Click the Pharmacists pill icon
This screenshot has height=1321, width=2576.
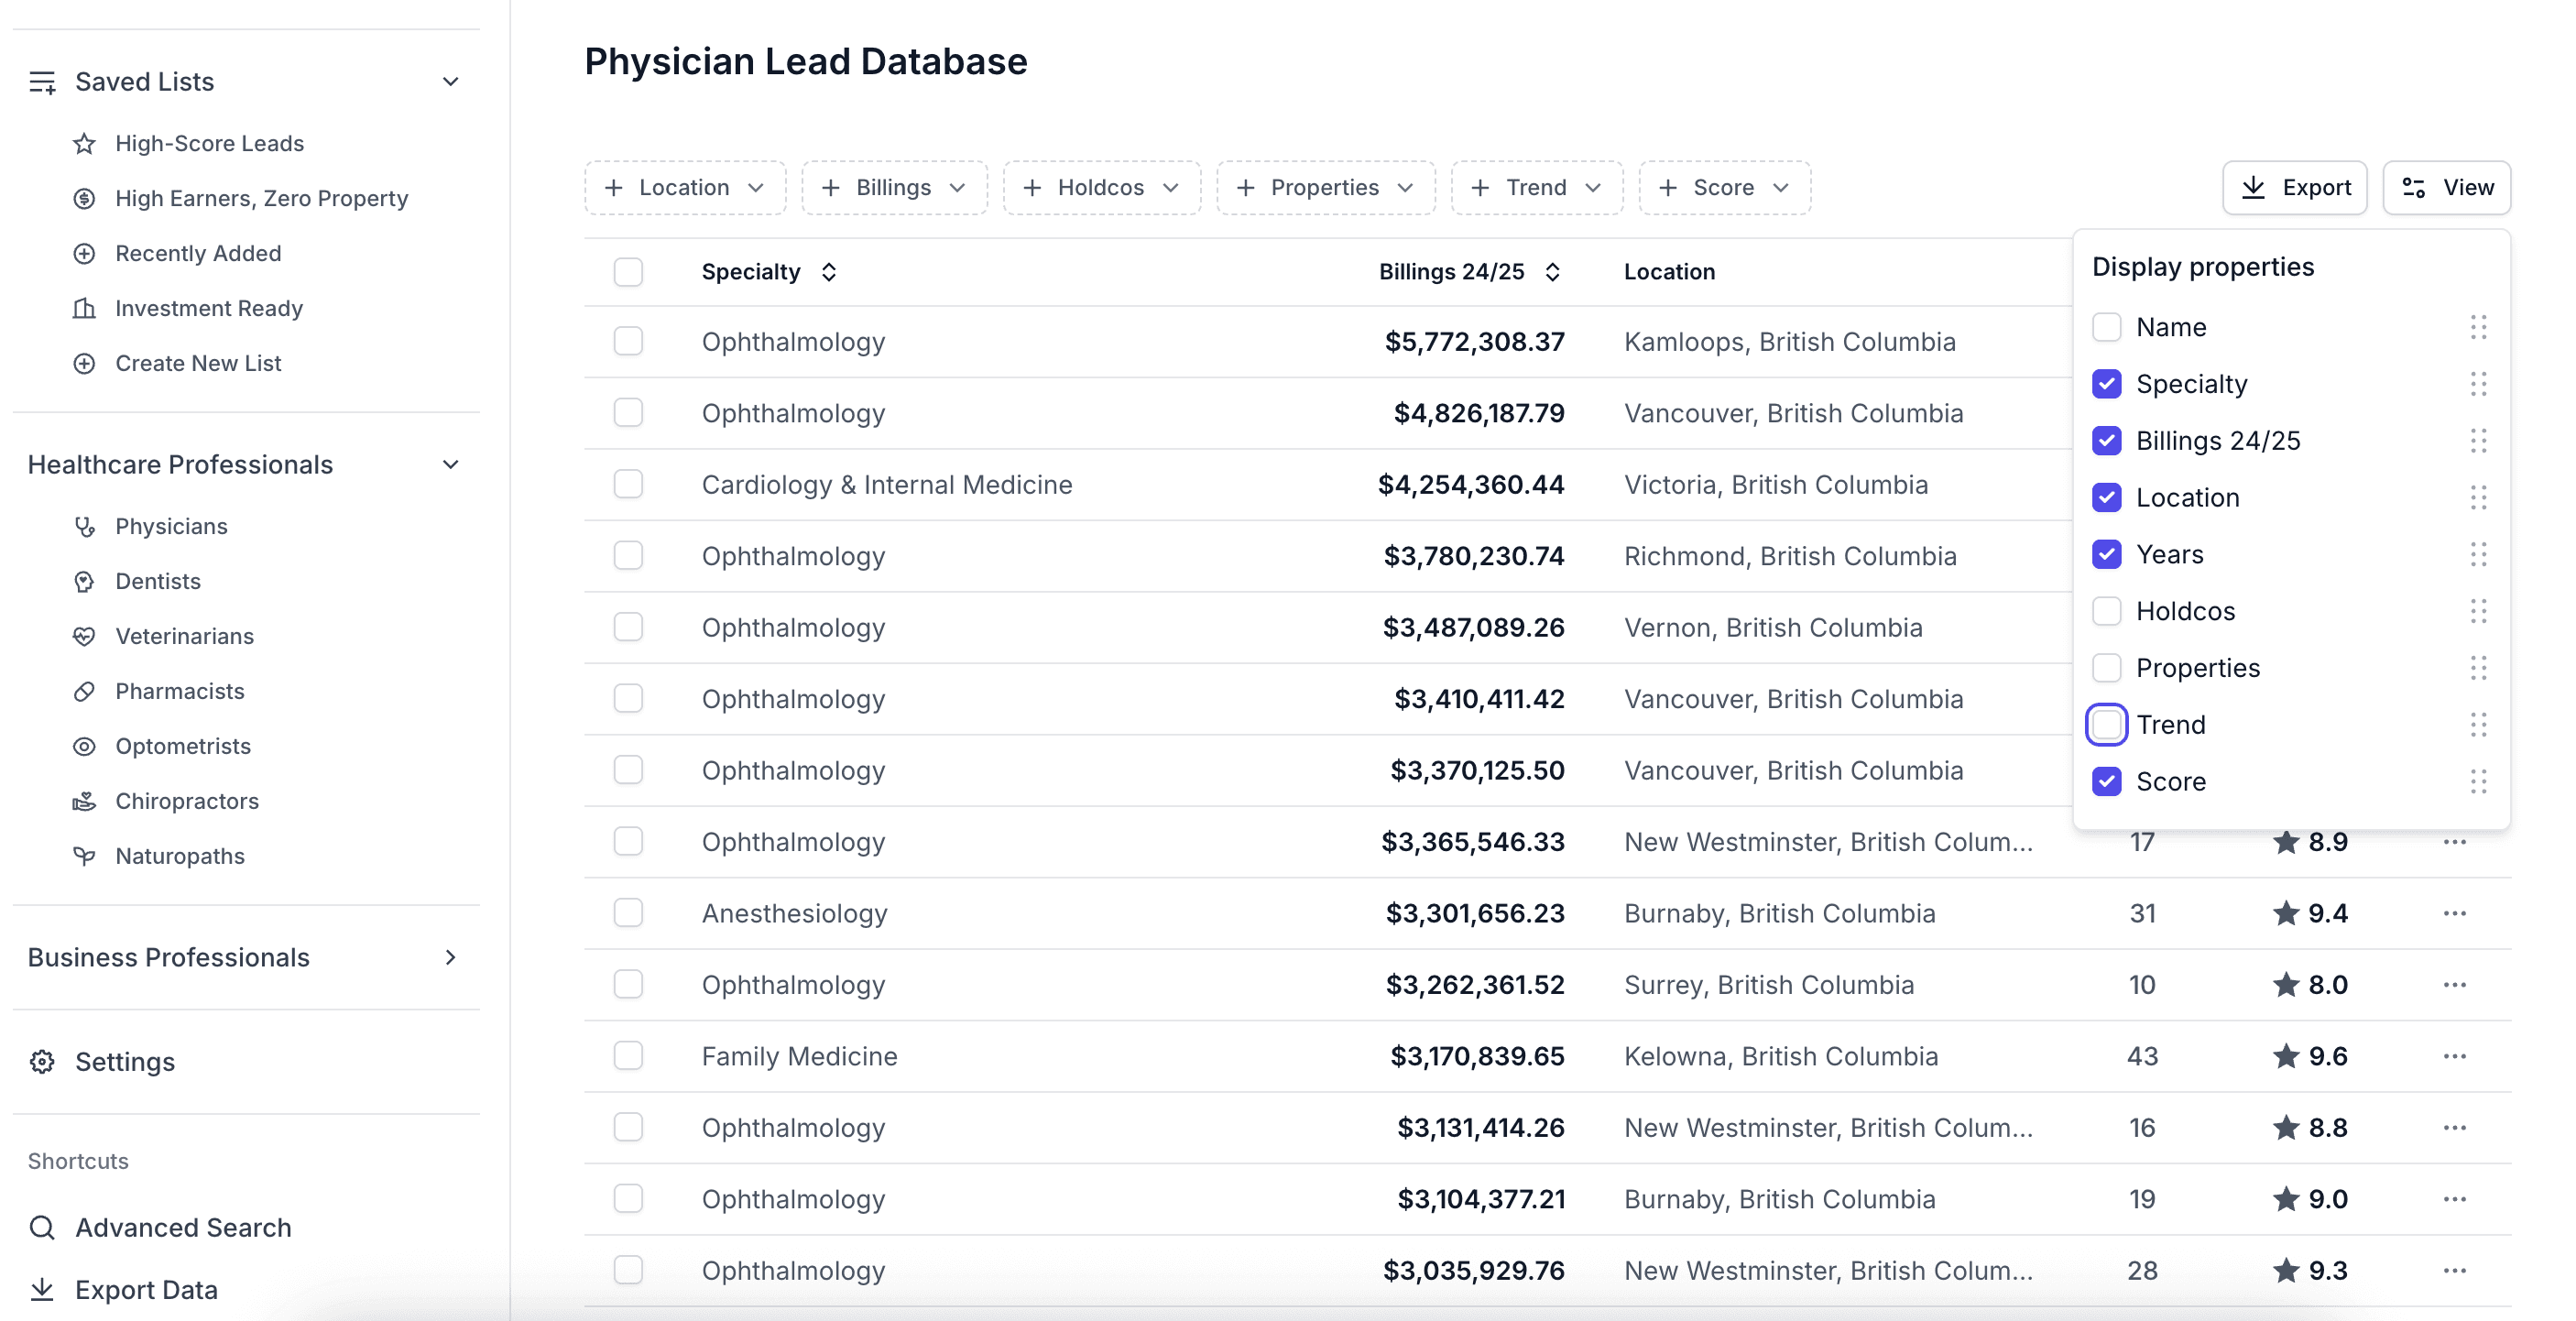85,691
